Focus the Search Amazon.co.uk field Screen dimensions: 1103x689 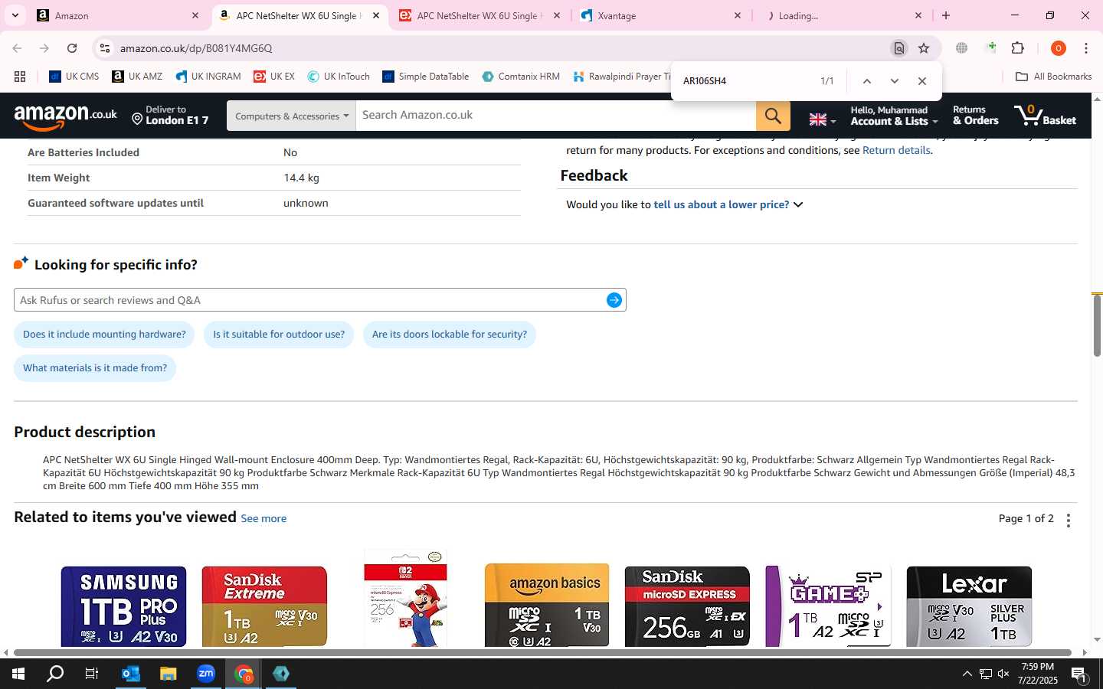pos(556,116)
